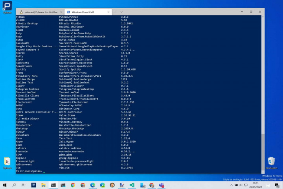Image resolution: width=283 pixels, height=189 pixels.
Task: Add a new terminal tab
Action: pyautogui.click(x=115, y=12)
